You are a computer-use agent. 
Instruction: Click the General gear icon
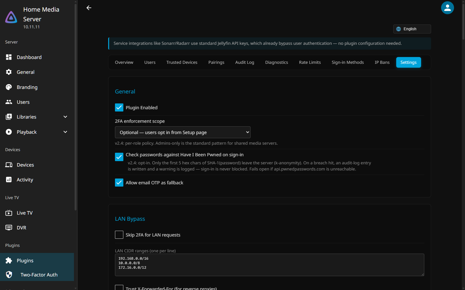point(9,72)
